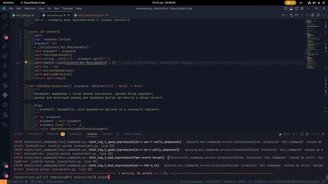Switch to the COMMENTS panel tab
This screenshot has width=328, height=184.
[x=75, y=134]
